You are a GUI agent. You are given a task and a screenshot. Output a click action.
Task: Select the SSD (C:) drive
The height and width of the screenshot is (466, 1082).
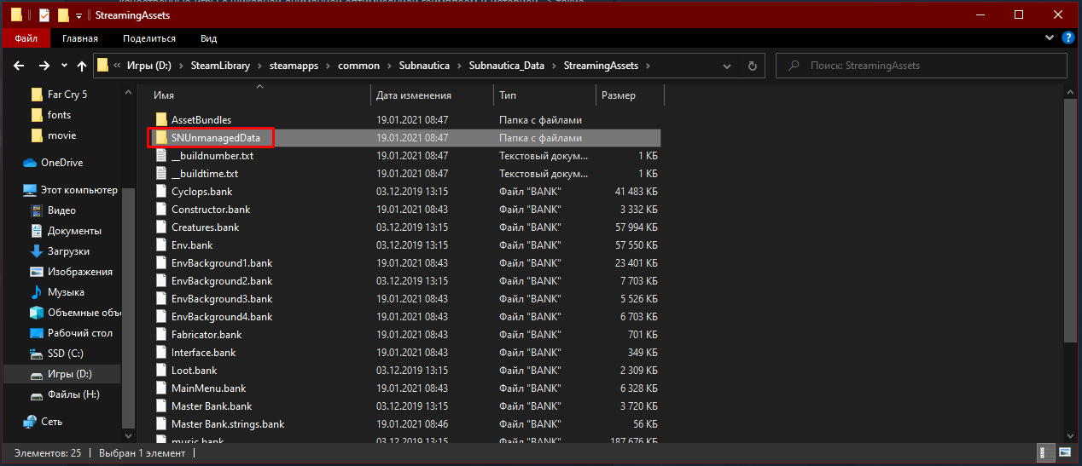point(65,354)
